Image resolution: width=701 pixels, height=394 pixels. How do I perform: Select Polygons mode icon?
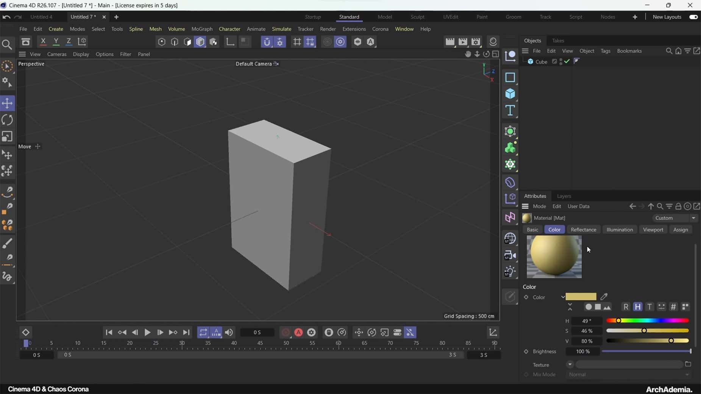coord(187,42)
